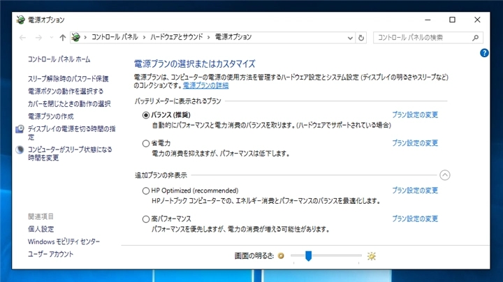
Task: Change plan settings for バランス
Action: (x=415, y=114)
